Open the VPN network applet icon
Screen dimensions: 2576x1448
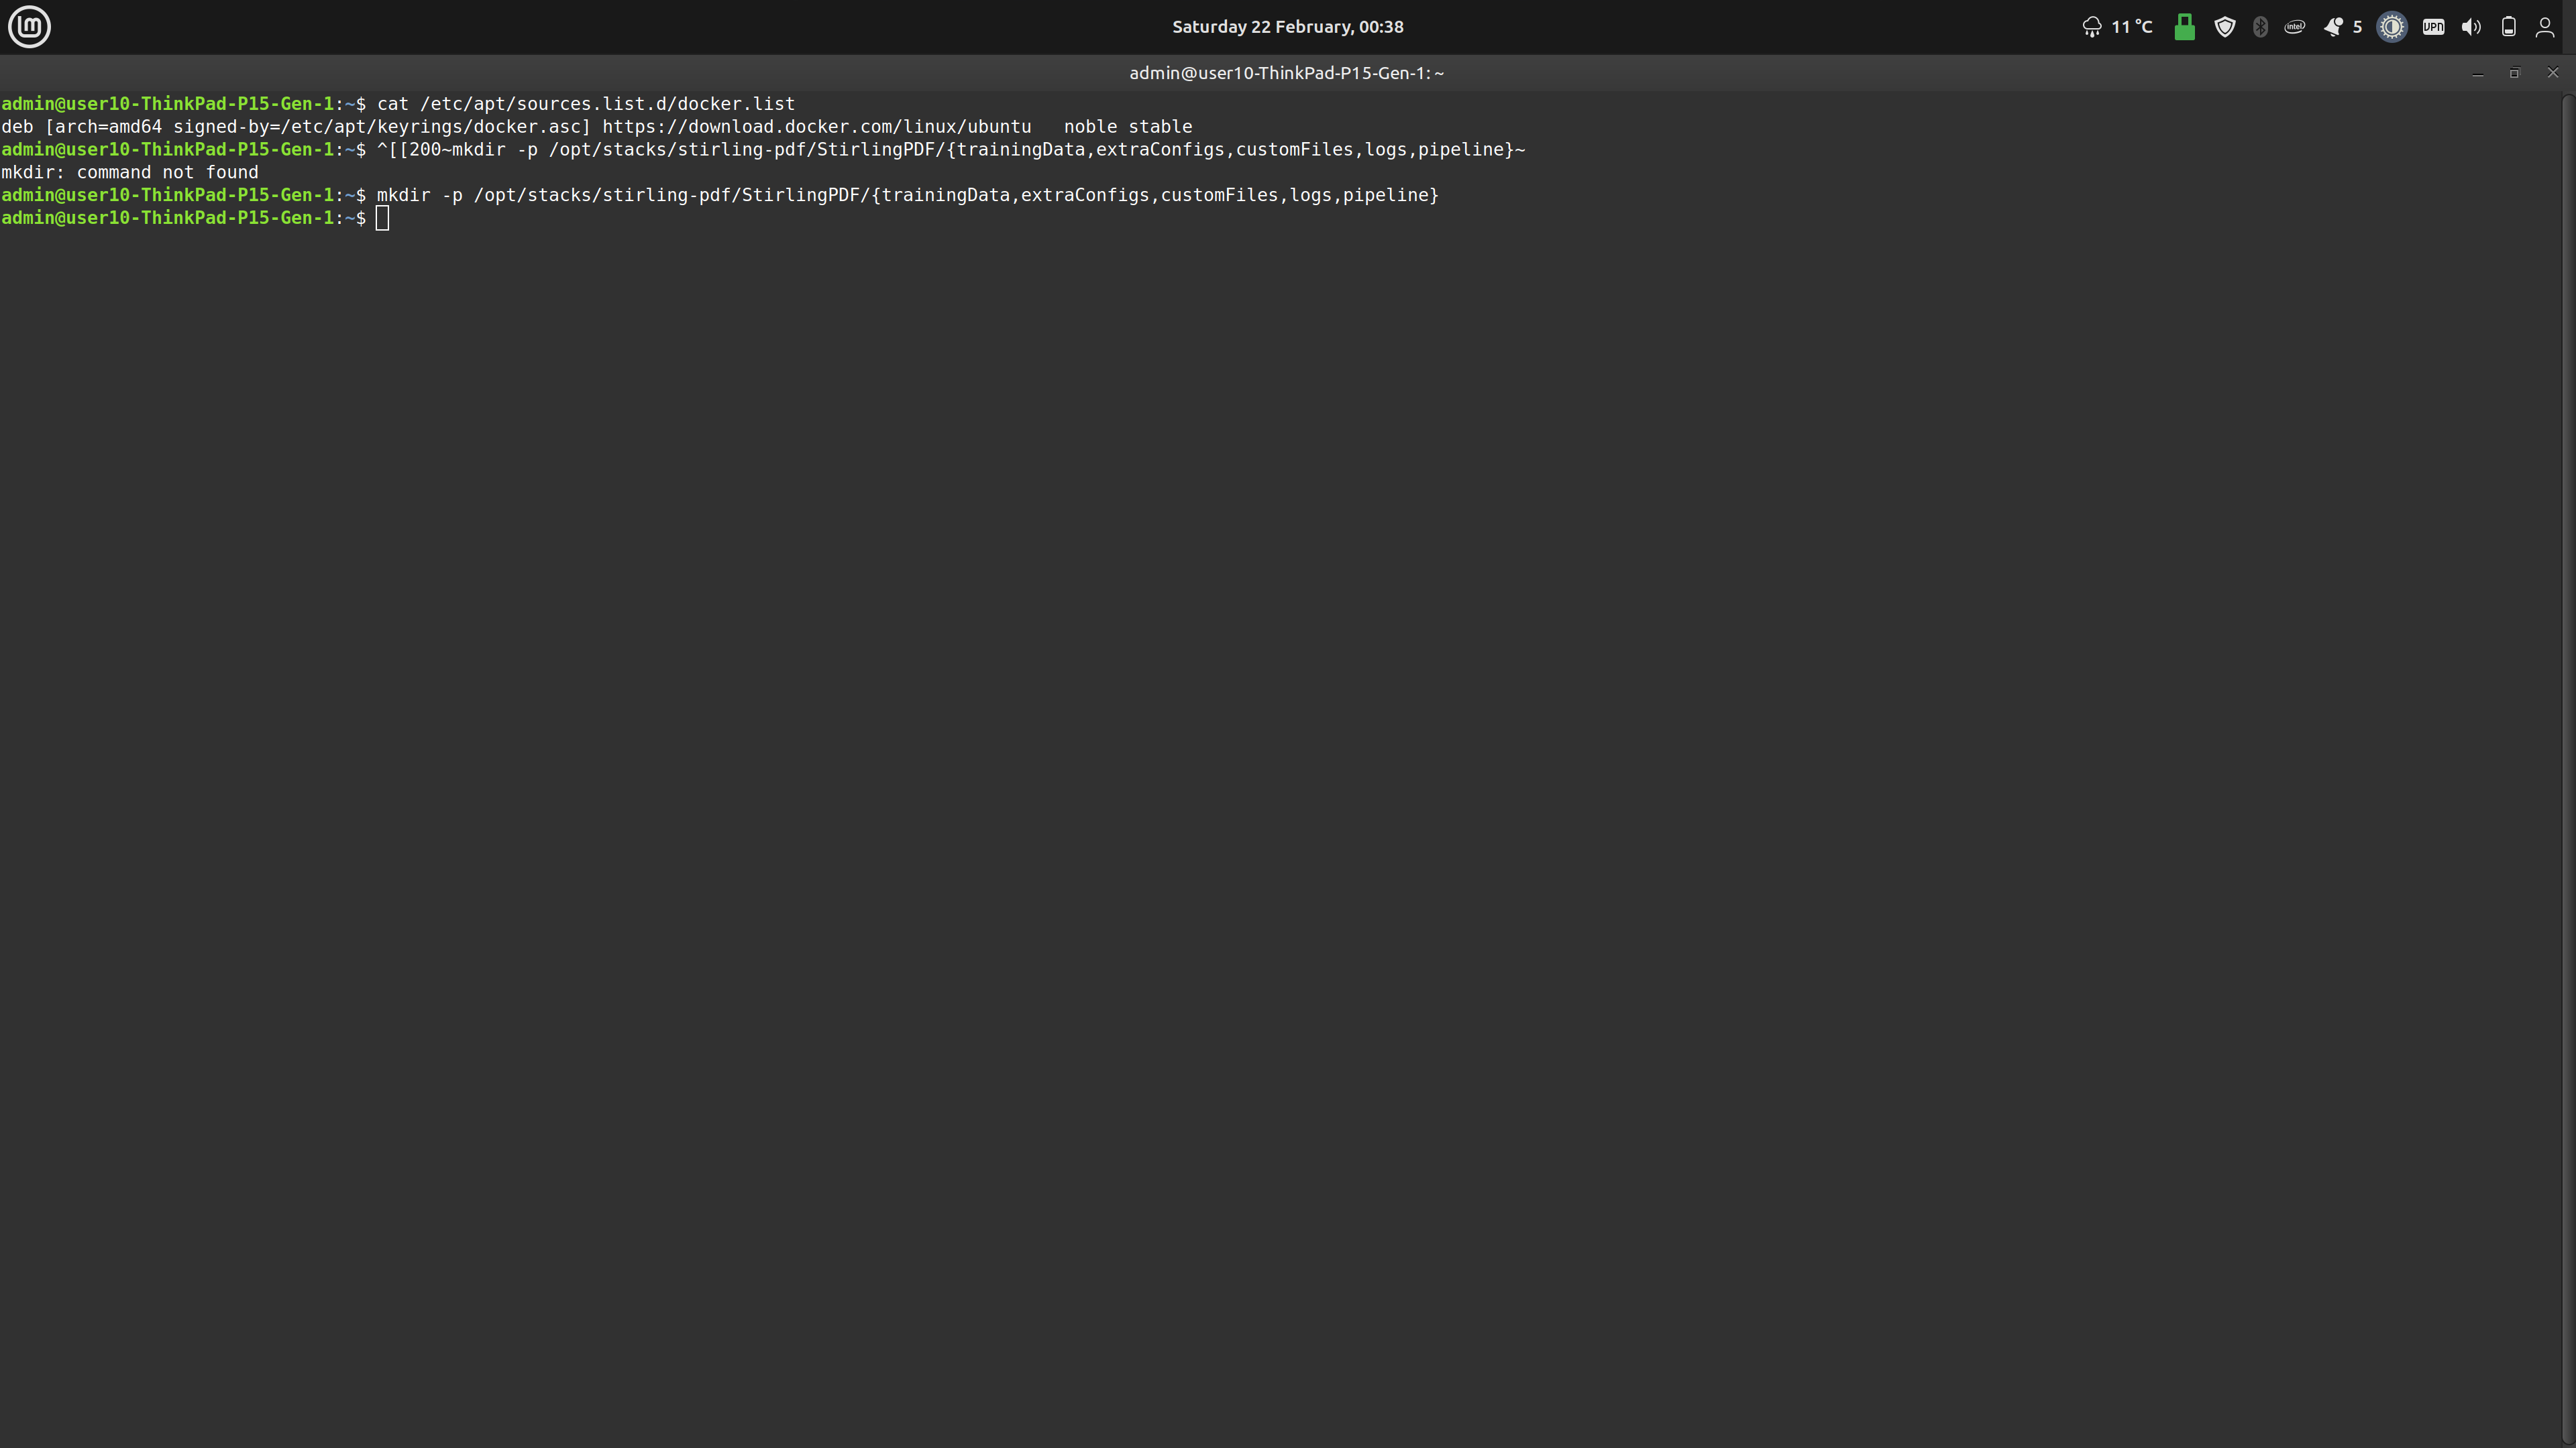[2433, 27]
